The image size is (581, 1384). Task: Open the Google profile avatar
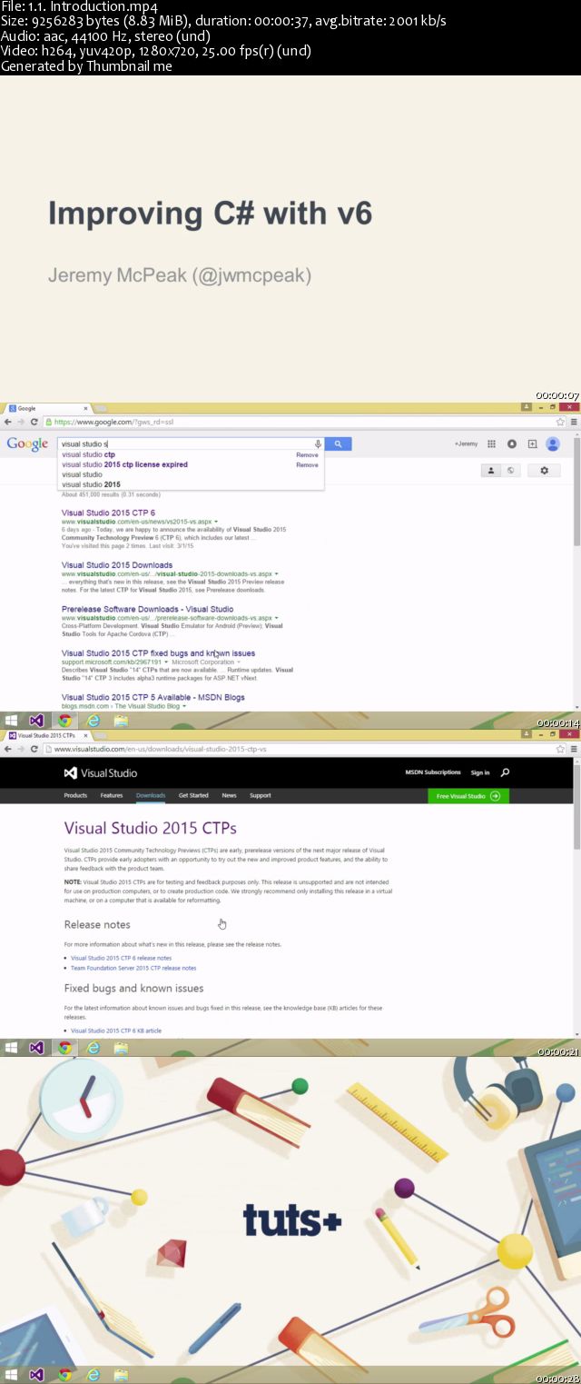pos(553,444)
